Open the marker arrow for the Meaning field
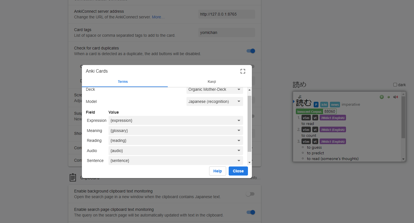 coord(239,131)
